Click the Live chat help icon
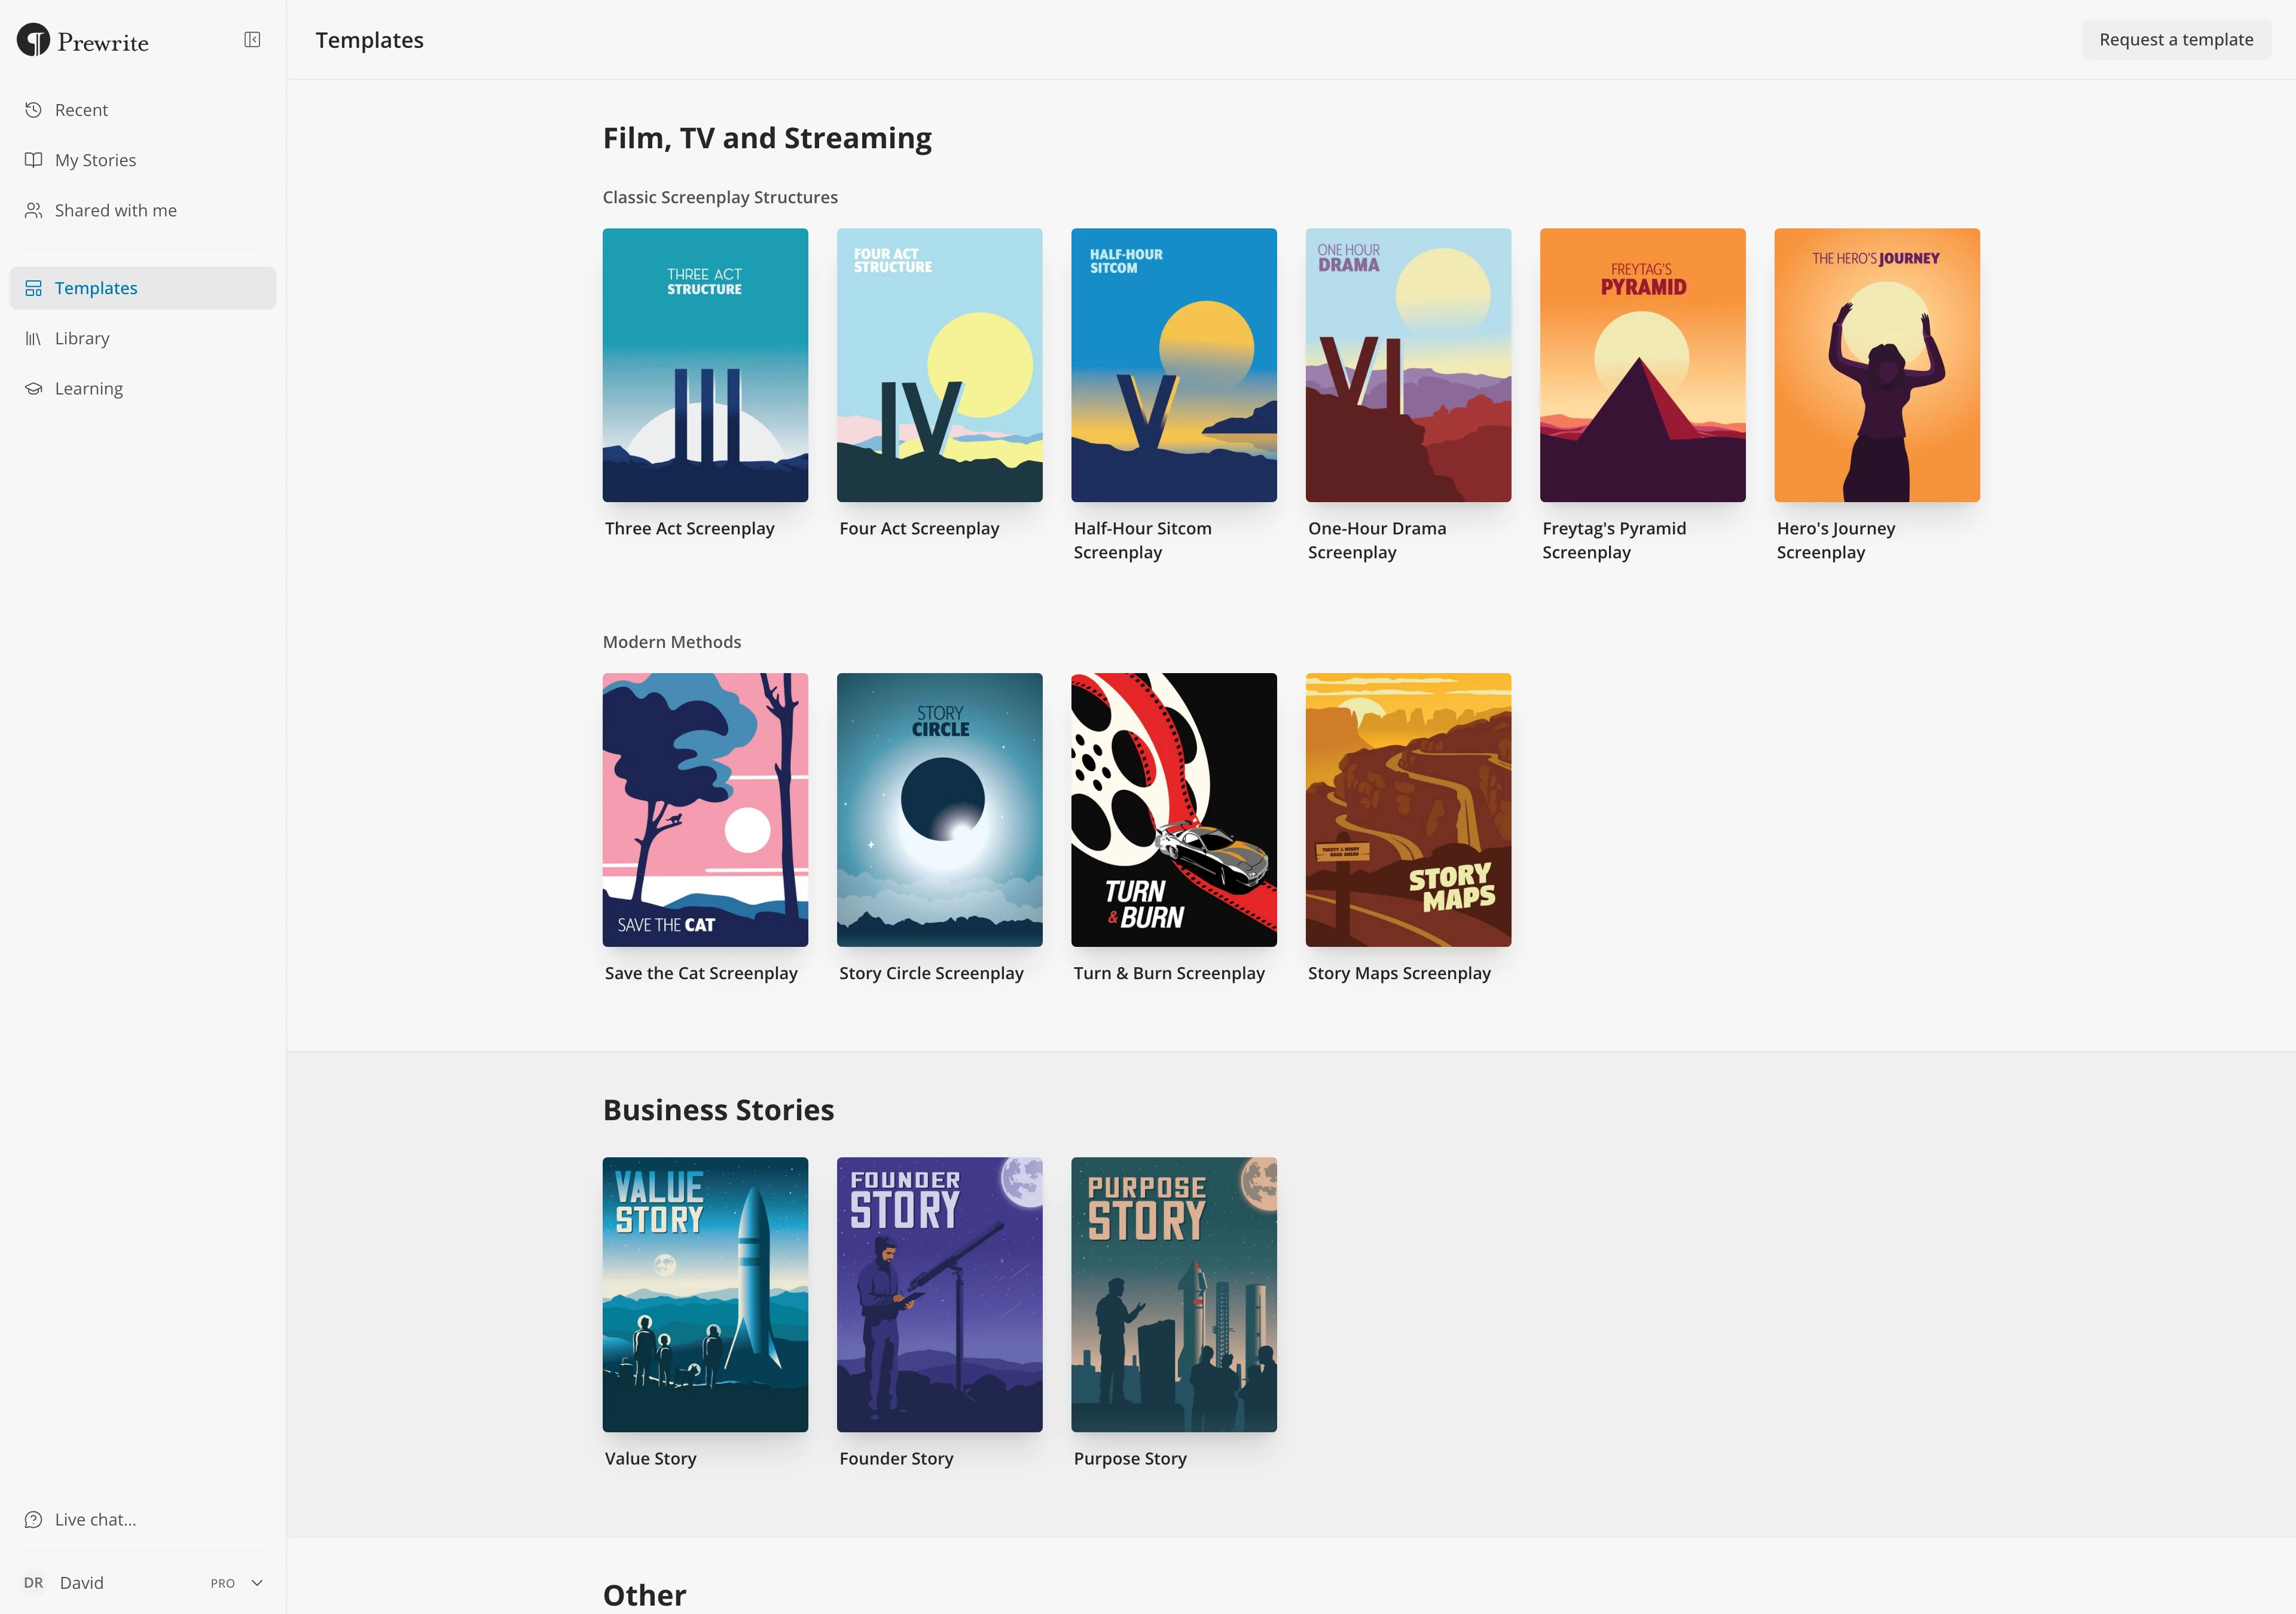This screenshot has height=1614, width=2296. (x=33, y=1519)
